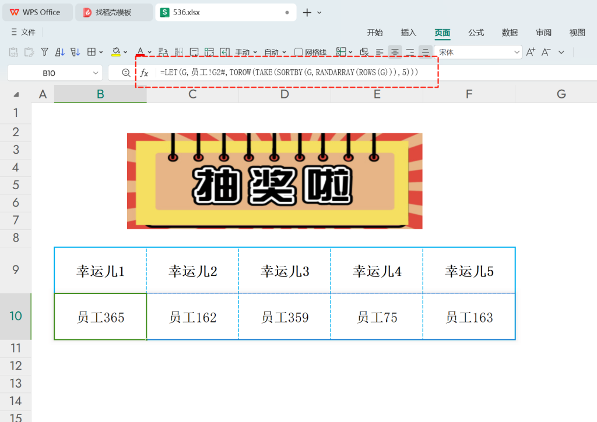Expand the fill color dropdown arrow
The width and height of the screenshot is (597, 422).
coord(125,52)
